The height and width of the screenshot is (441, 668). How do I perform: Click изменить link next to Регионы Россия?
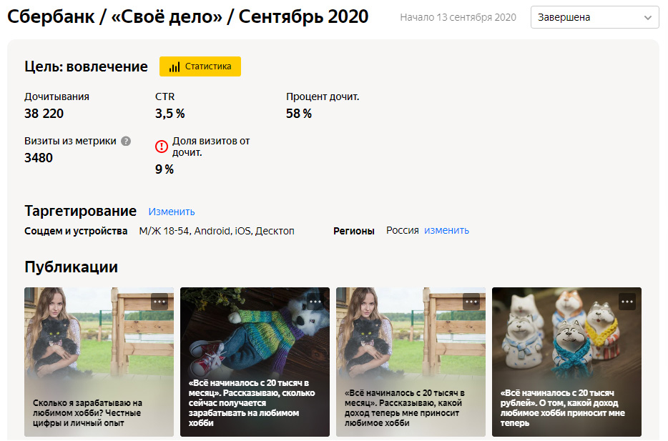tap(446, 230)
